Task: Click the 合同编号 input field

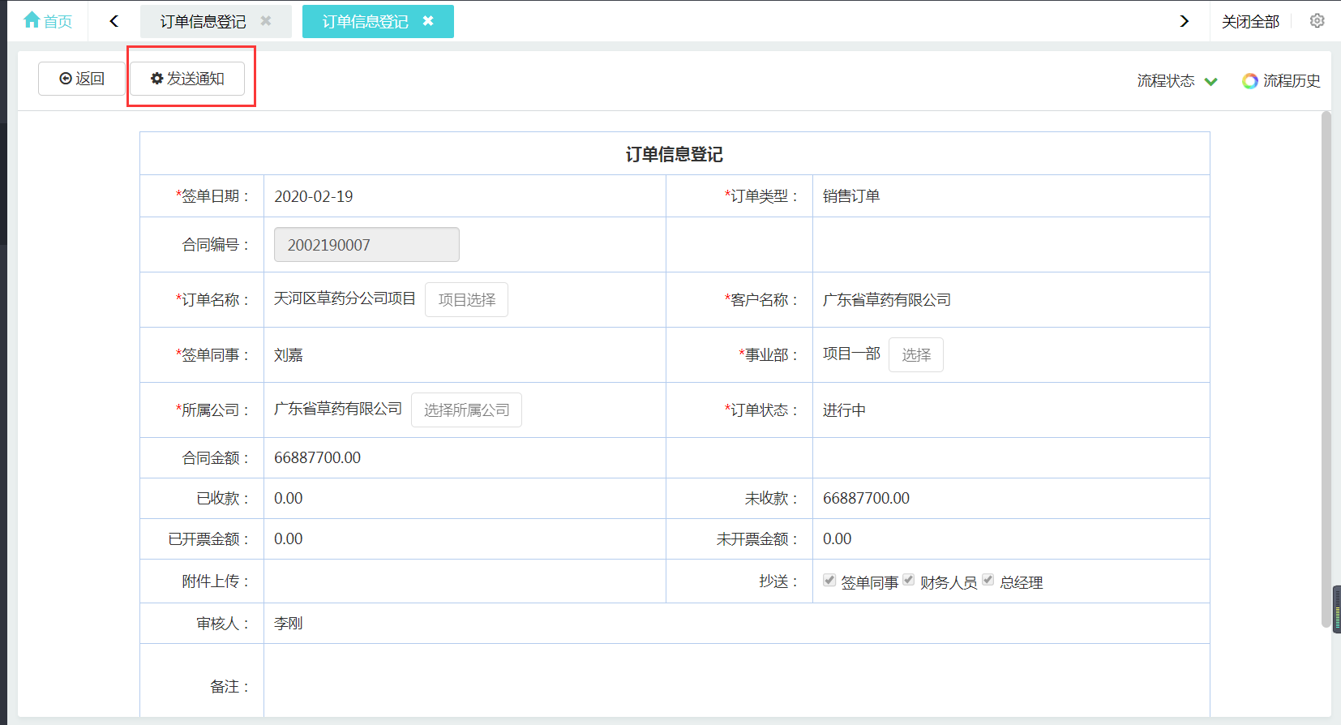Action: [366, 245]
